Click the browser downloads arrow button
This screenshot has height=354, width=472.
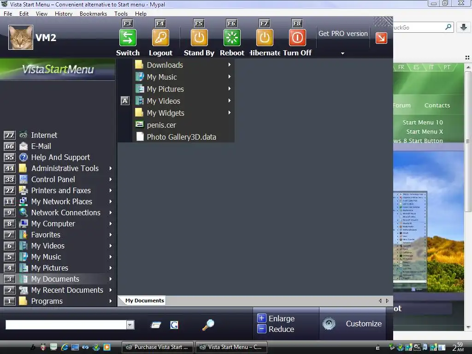coord(464,27)
